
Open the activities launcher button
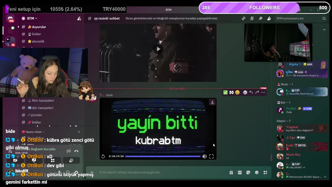coord(53,160)
